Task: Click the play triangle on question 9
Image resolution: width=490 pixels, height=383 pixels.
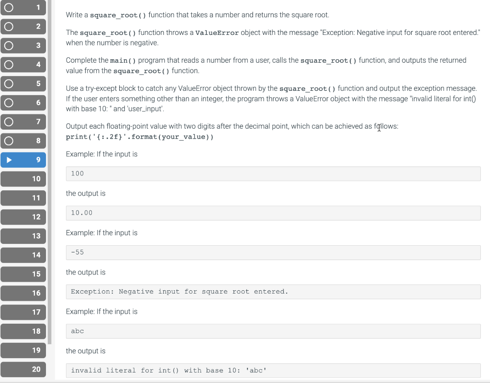Action: point(9,160)
